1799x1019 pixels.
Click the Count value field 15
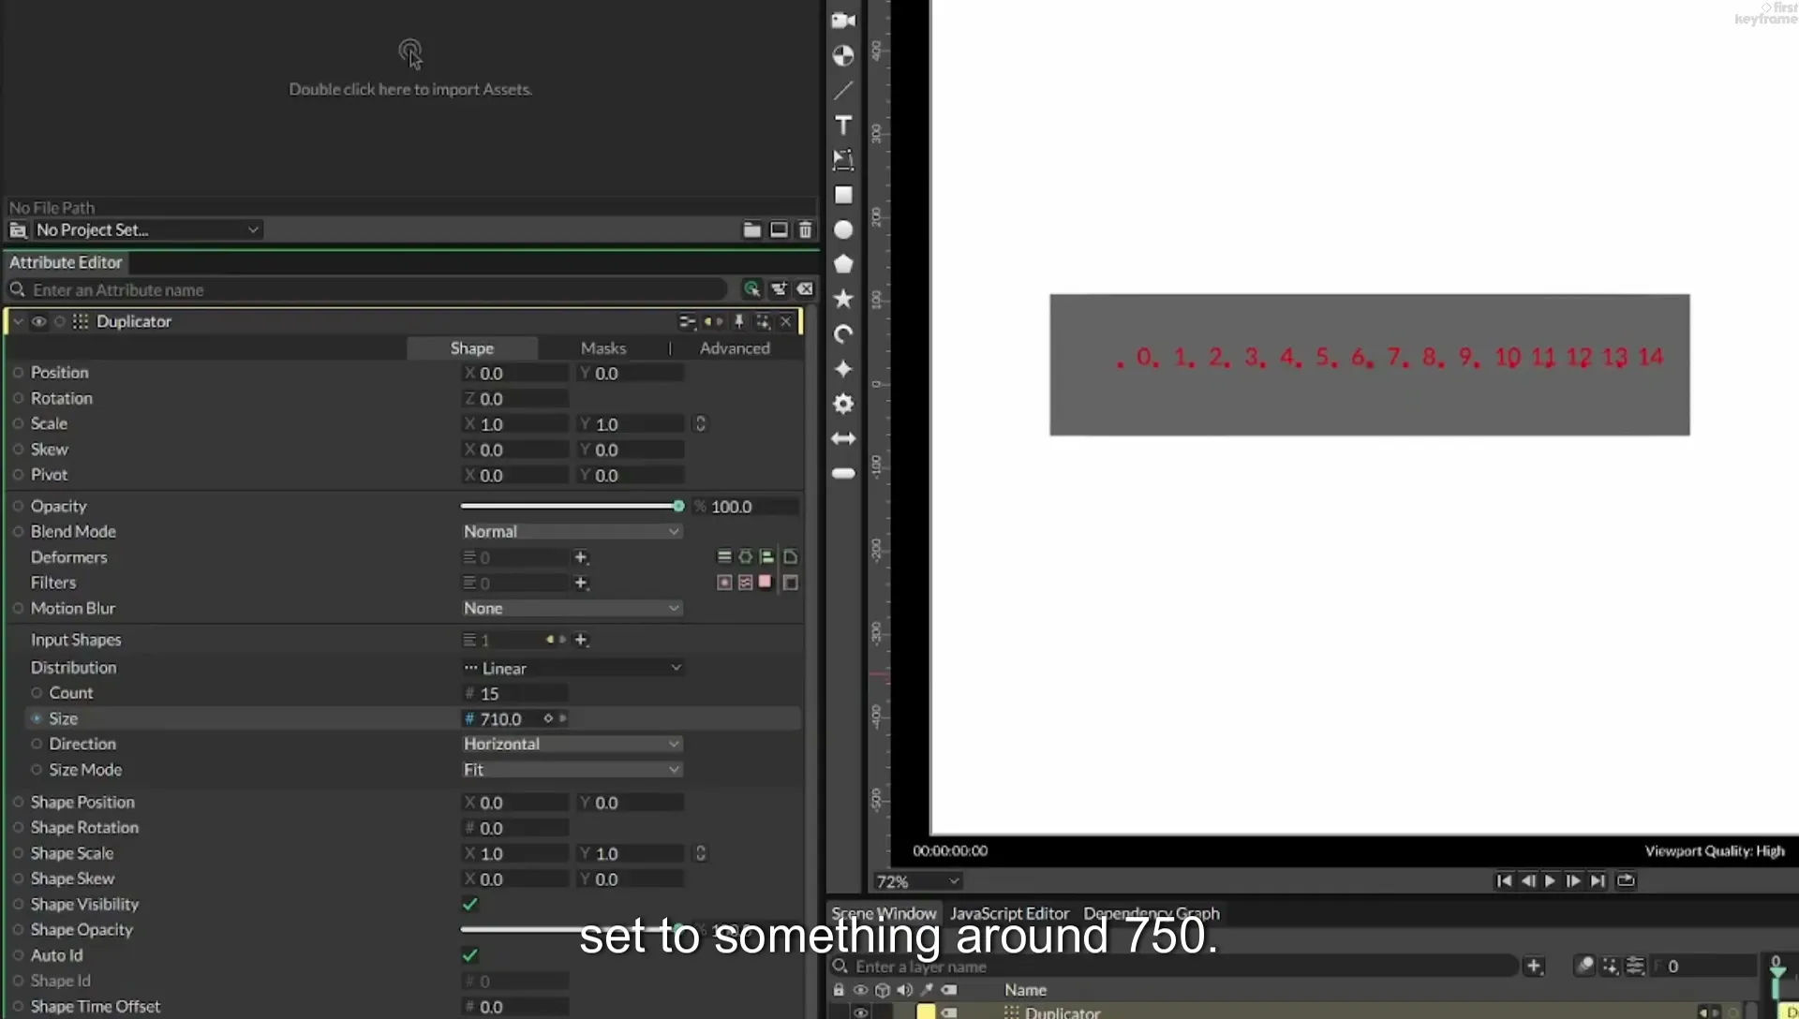(515, 693)
